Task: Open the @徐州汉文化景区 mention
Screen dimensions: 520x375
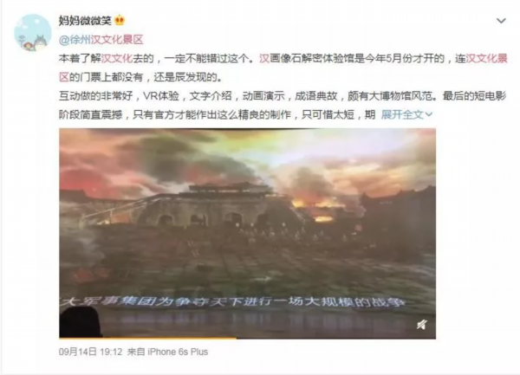Action: click(101, 40)
